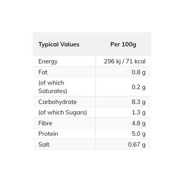Select the Carbohydrate row label

click(x=57, y=102)
